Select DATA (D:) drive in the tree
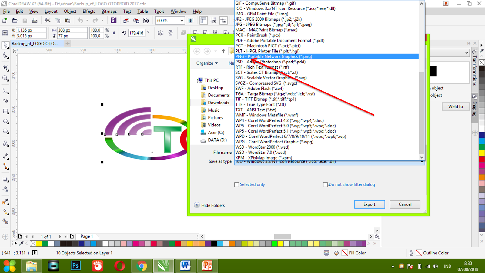The height and width of the screenshot is (273, 485). tap(214, 140)
